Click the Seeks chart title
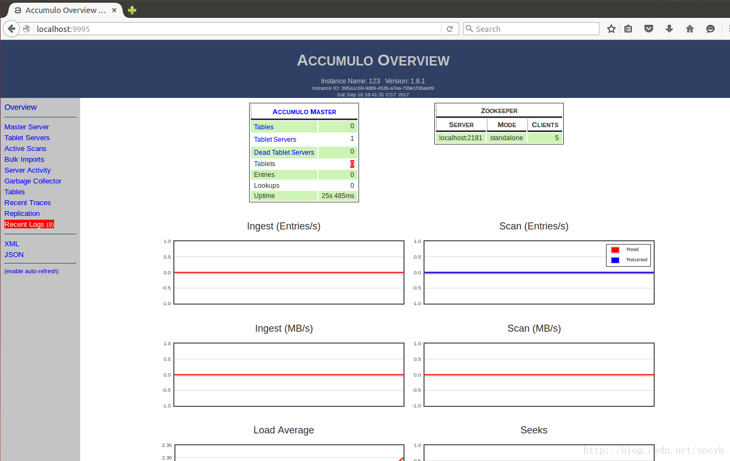Screen dimensions: 730x461 534,430
